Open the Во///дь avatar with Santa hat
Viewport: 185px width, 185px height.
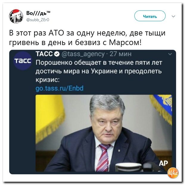pyautogui.click(x=16, y=16)
